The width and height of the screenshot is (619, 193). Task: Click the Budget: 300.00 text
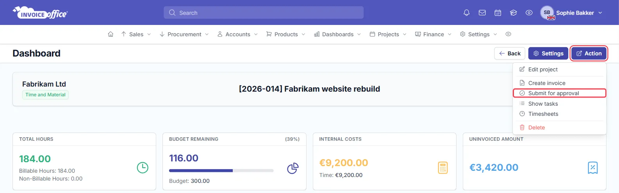[189, 181]
